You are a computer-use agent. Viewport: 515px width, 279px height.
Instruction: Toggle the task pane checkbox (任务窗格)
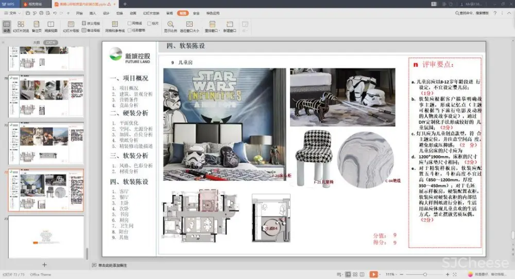click(130, 30)
